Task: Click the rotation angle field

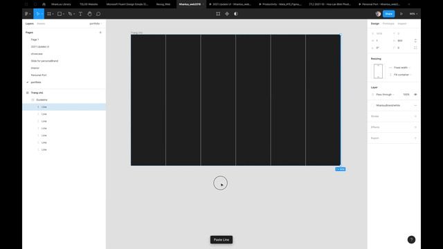Action: [x=377, y=48]
